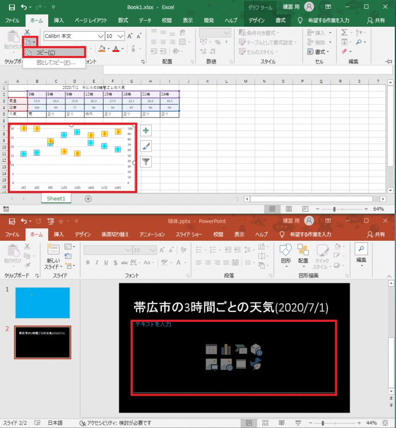Insert SmartArt icon in slide placeholder
The image size is (396, 428).
[241, 349]
